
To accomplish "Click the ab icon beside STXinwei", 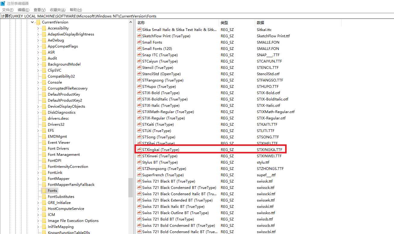I will (x=139, y=156).
